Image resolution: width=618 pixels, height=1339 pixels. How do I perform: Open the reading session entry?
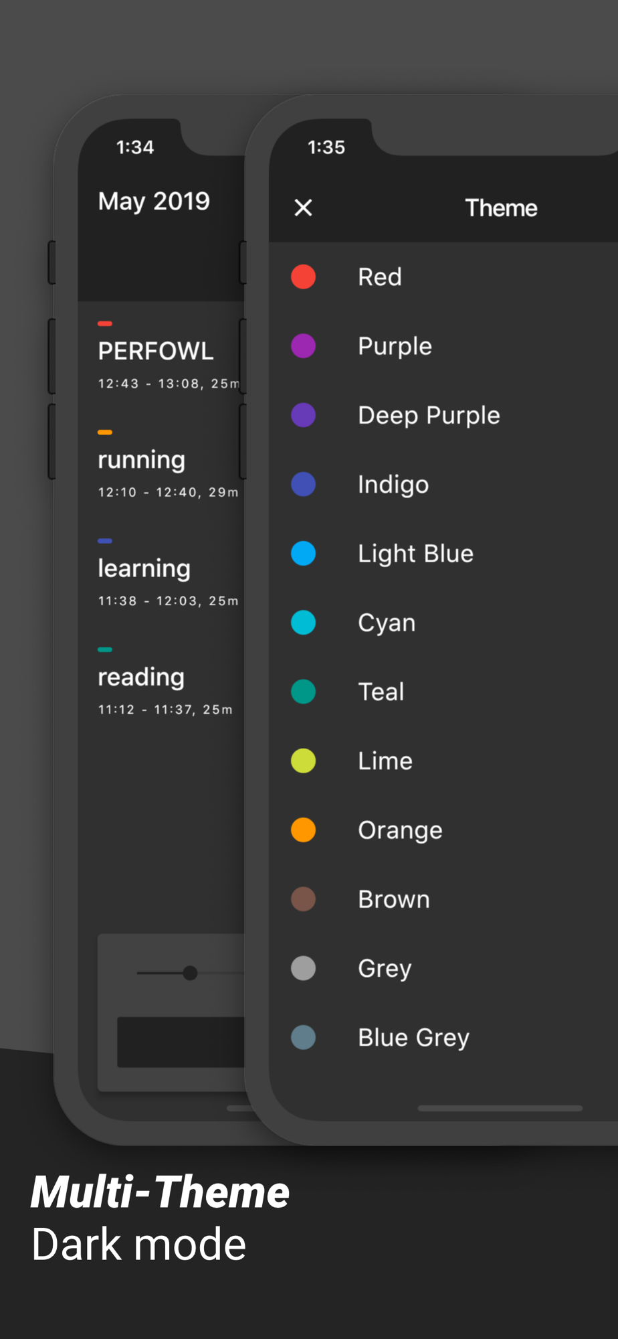click(167, 682)
